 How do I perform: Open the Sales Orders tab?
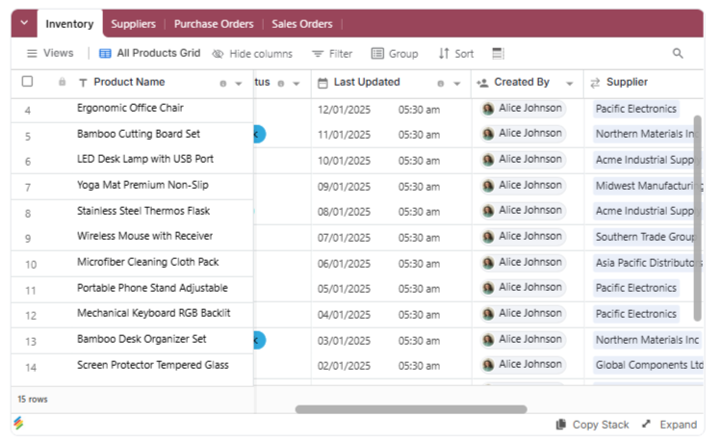pos(301,24)
